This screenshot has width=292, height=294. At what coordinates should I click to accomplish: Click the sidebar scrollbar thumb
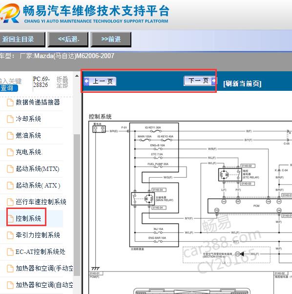77,205
